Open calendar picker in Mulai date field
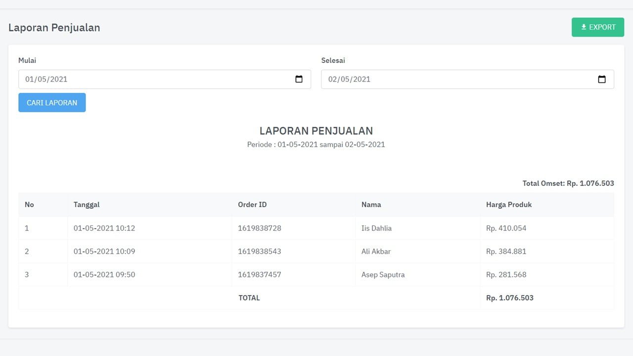The height and width of the screenshot is (356, 633). pyautogui.click(x=299, y=79)
